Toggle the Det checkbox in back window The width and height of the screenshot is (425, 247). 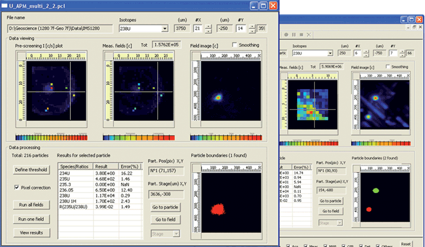[361, 246]
